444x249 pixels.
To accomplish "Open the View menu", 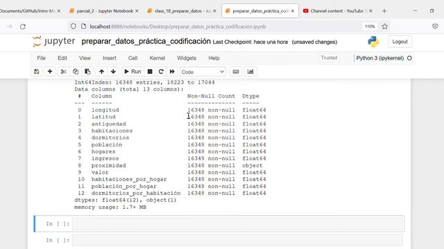I will tap(85, 58).
